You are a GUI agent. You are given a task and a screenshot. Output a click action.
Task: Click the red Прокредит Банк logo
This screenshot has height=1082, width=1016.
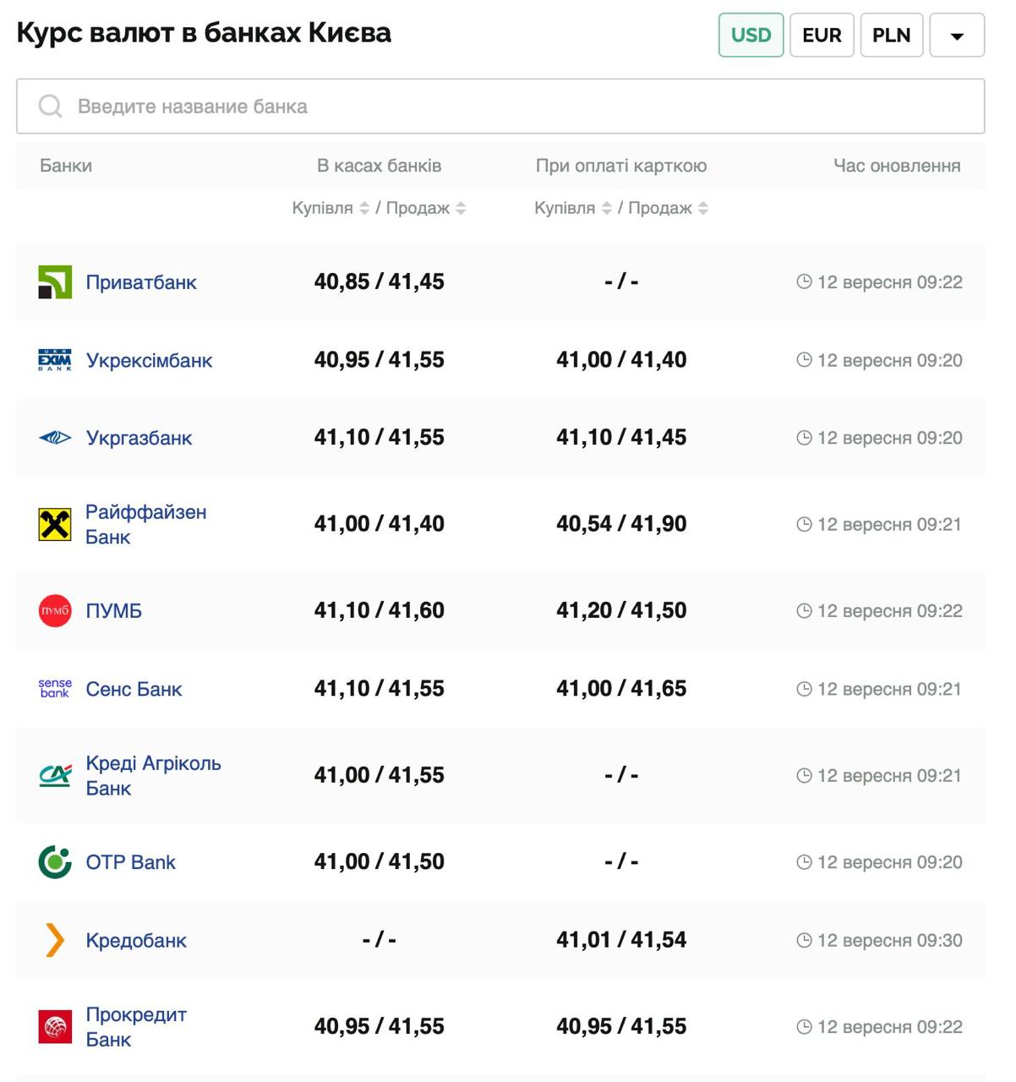click(55, 1027)
